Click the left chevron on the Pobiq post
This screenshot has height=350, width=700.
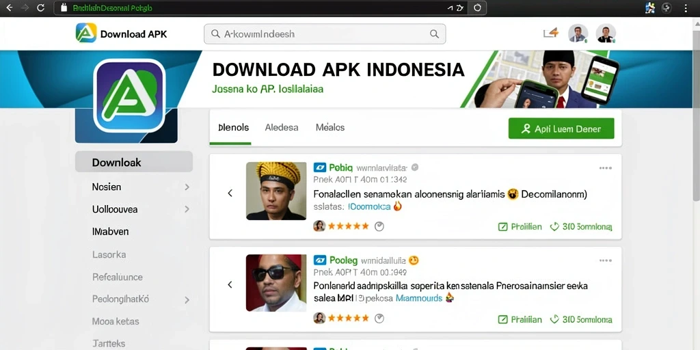coord(230,193)
